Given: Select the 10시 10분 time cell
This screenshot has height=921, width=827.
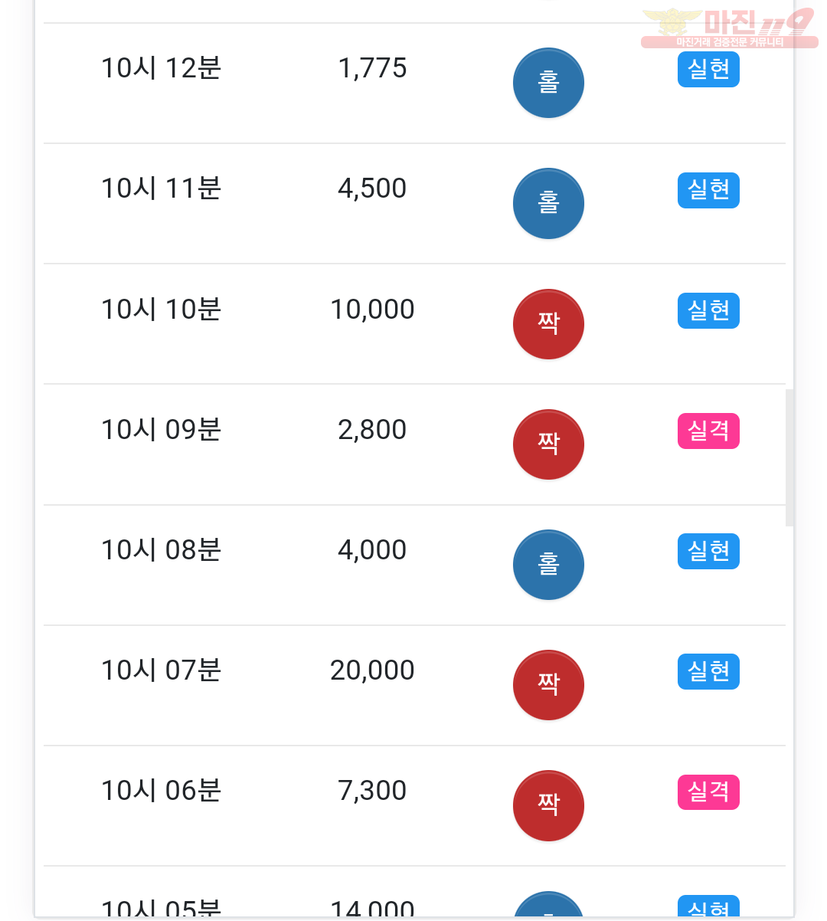Looking at the screenshot, I should coord(162,310).
